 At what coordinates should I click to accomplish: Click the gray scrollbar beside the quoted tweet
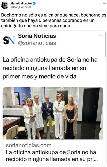(x=105, y=45)
